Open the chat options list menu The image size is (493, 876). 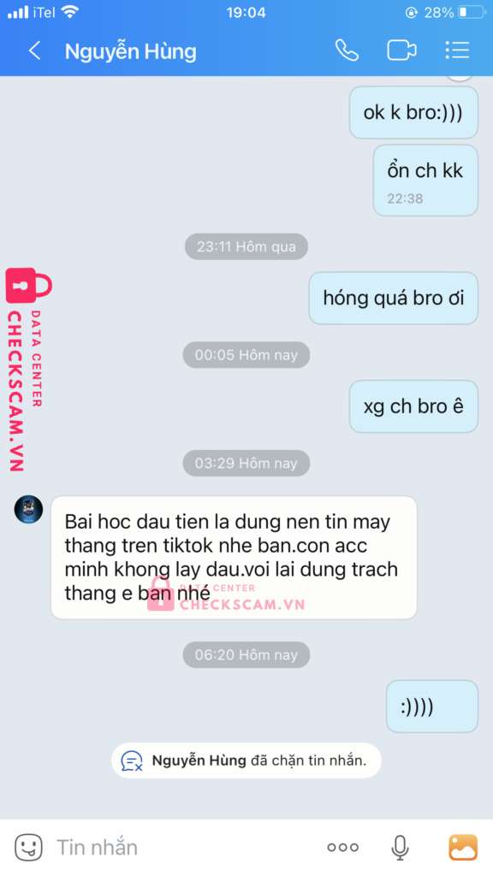tap(457, 50)
